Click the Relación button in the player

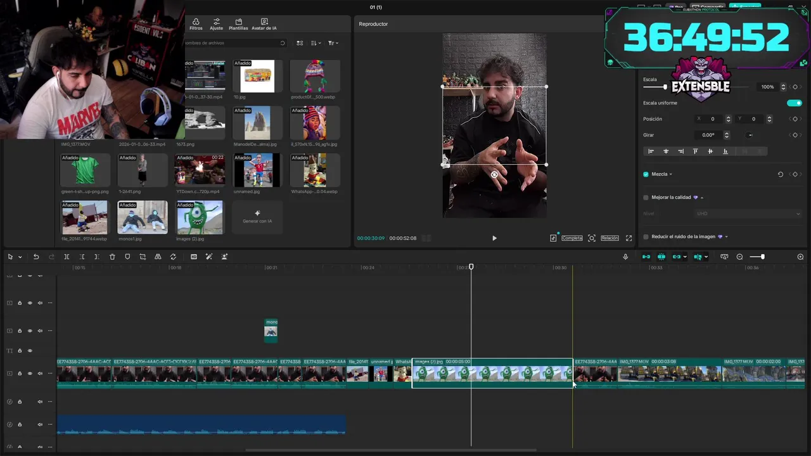(x=610, y=238)
